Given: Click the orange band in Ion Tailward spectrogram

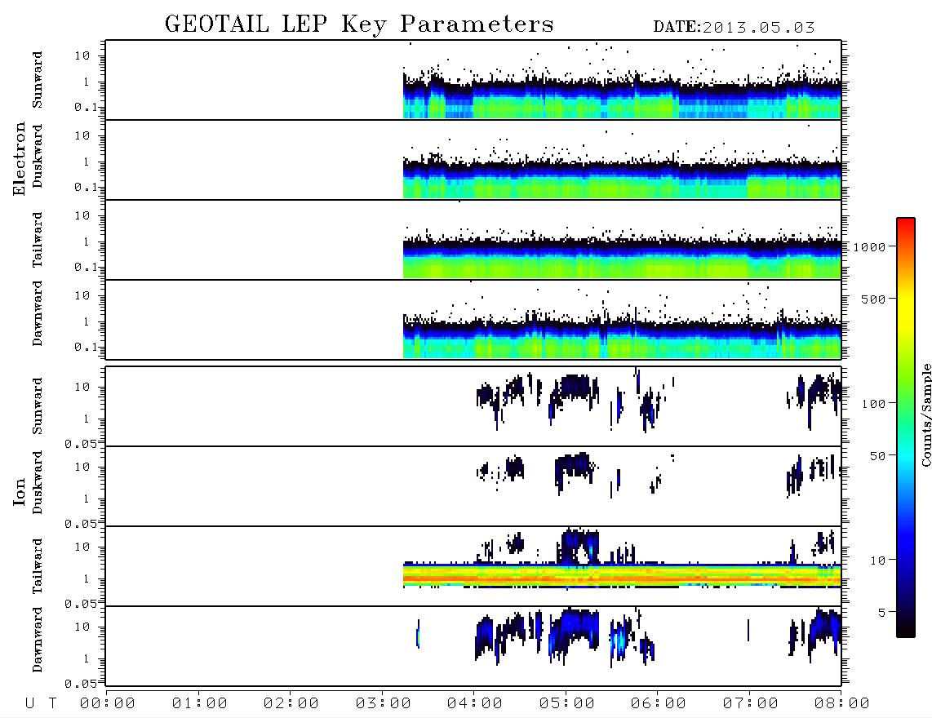Looking at the screenshot, I should (622, 578).
